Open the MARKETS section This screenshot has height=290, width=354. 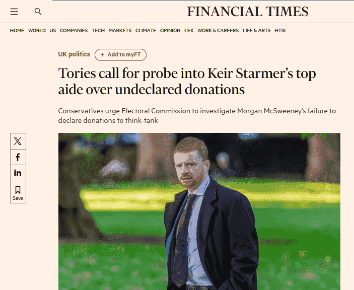(x=120, y=31)
